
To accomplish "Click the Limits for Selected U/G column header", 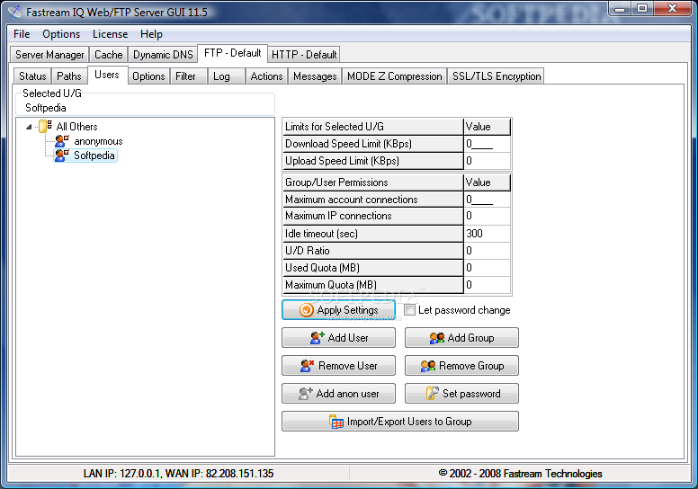I will 372,127.
